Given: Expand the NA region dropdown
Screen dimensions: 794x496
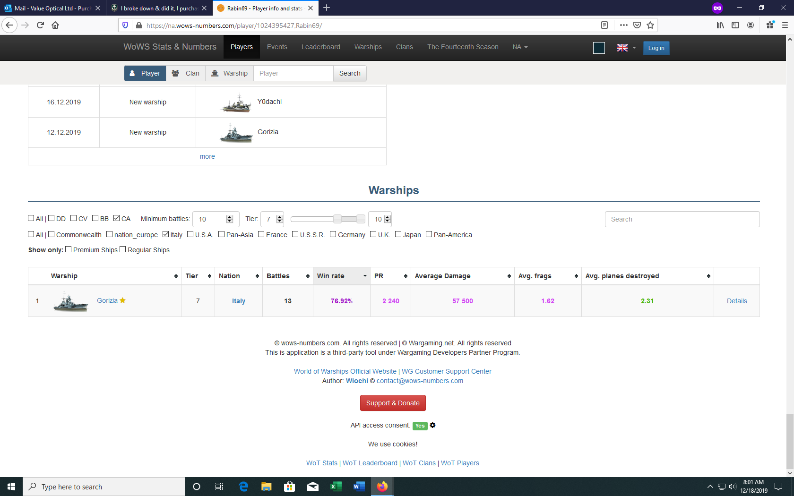Looking at the screenshot, I should (520, 47).
